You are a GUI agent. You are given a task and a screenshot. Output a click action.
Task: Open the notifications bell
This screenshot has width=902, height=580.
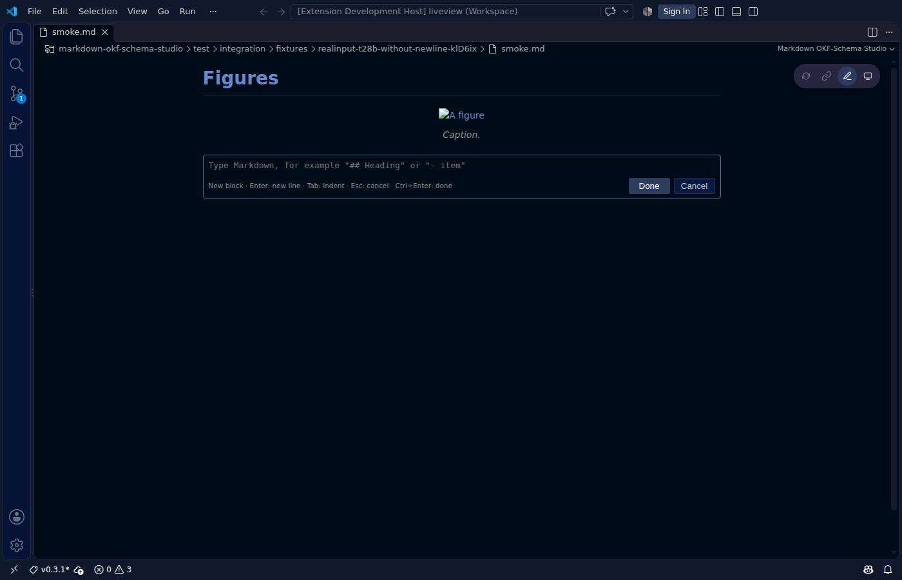point(888,570)
